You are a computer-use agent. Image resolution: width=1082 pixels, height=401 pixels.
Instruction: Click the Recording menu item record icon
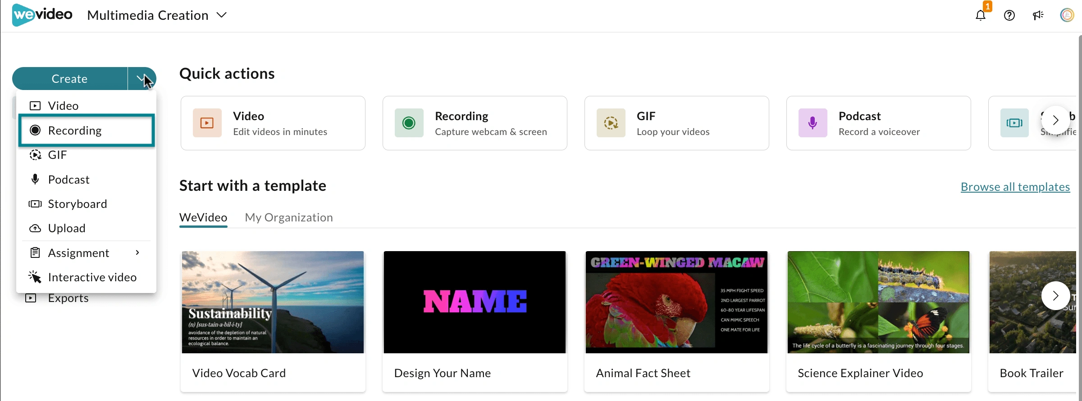point(35,130)
